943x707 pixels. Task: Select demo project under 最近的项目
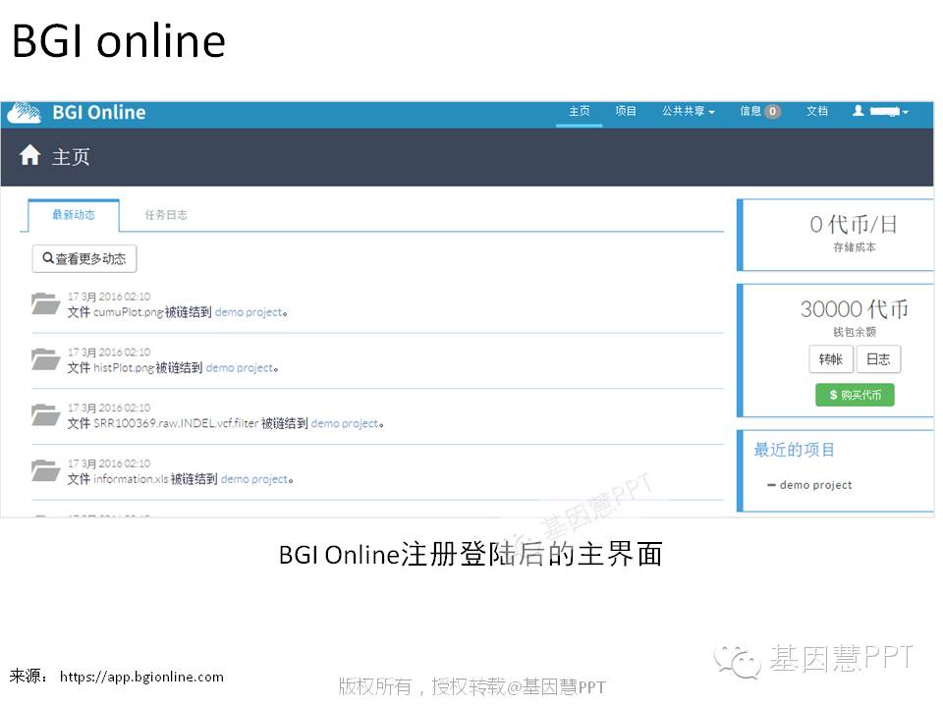click(x=814, y=485)
